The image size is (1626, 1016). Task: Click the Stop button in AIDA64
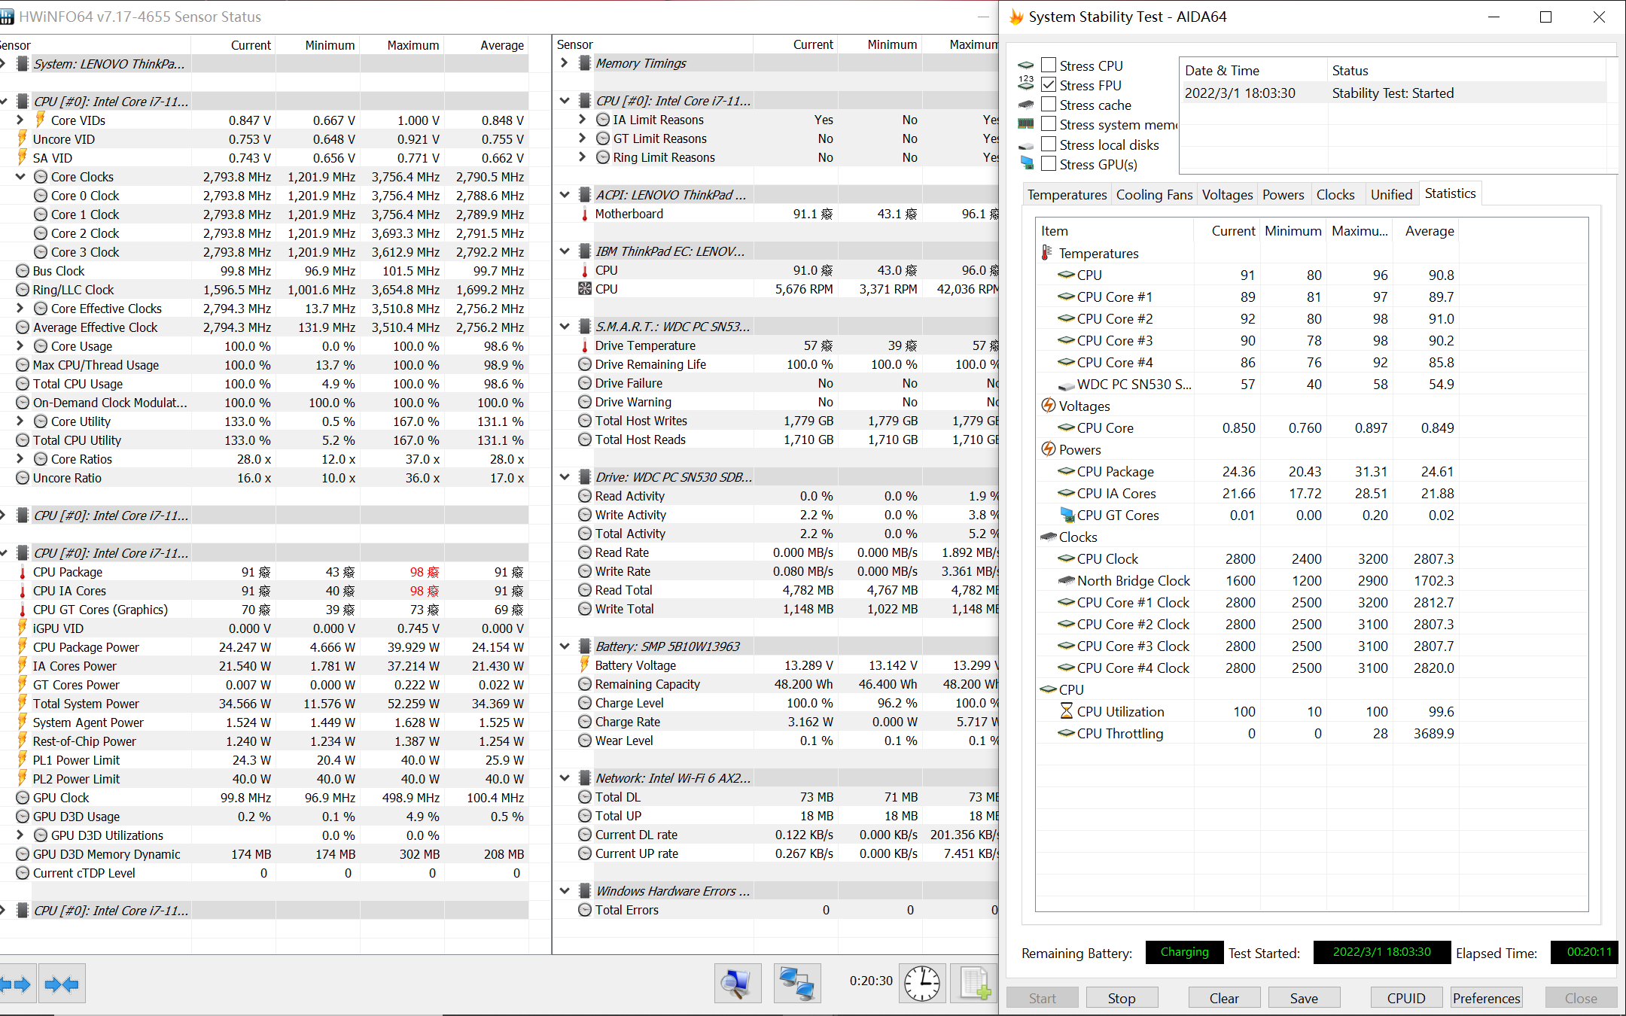point(1122,998)
